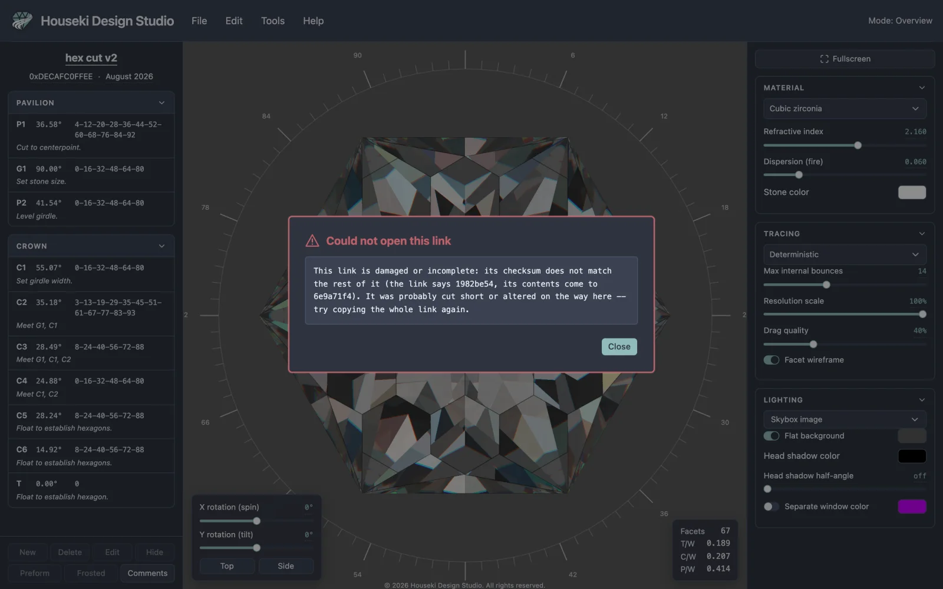Collapse the Lighting panel
This screenshot has width=943, height=589.
(x=922, y=400)
